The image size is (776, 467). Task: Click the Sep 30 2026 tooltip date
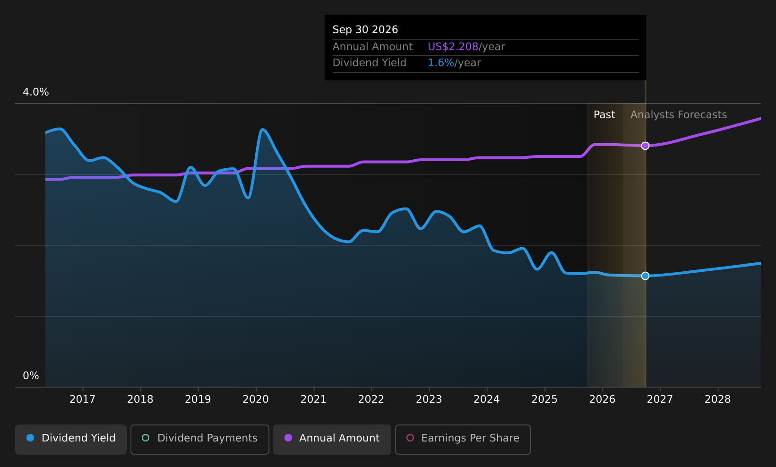point(365,30)
